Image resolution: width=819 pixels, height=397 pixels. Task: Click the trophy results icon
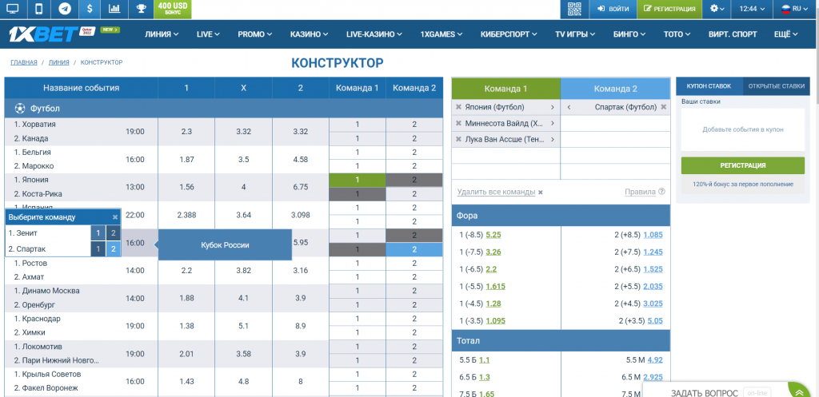(x=141, y=9)
